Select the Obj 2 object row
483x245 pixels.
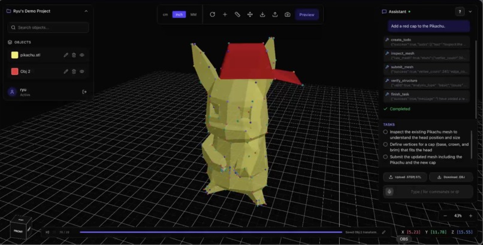click(49, 71)
